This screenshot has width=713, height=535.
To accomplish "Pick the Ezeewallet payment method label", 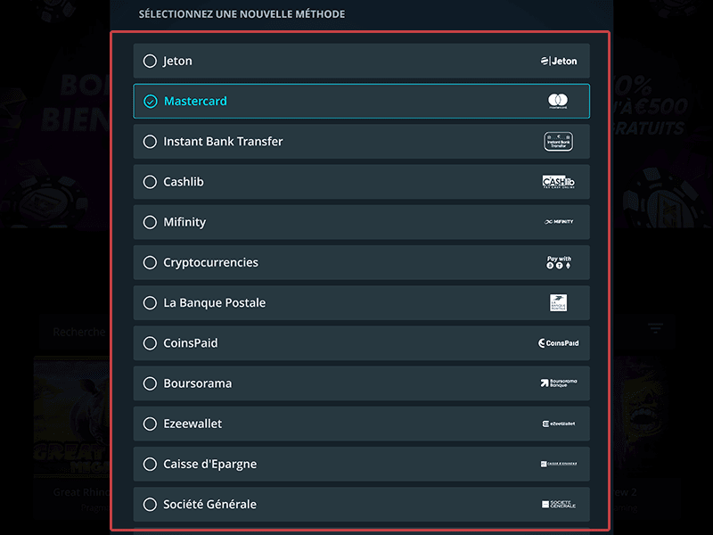I will click(x=193, y=424).
